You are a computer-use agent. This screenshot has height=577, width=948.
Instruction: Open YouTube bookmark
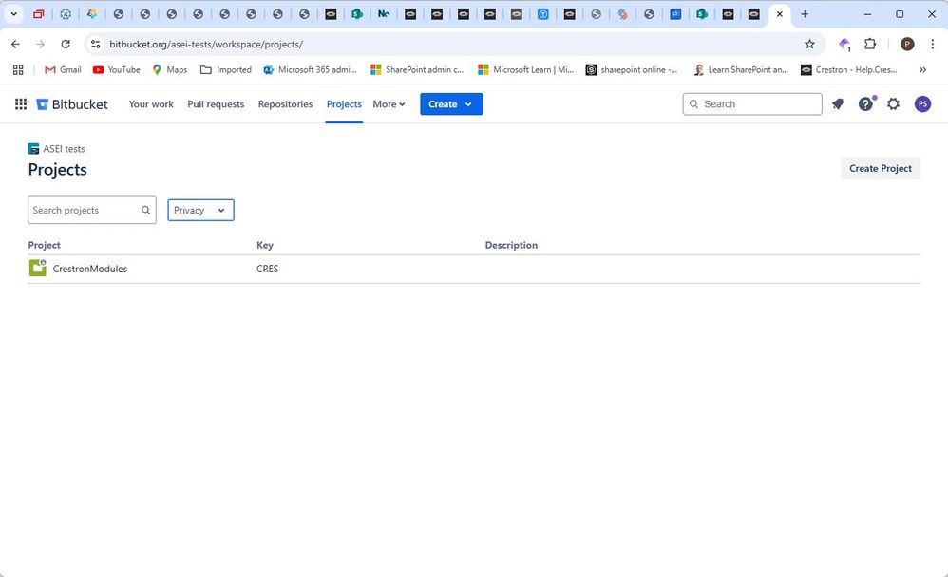point(116,70)
